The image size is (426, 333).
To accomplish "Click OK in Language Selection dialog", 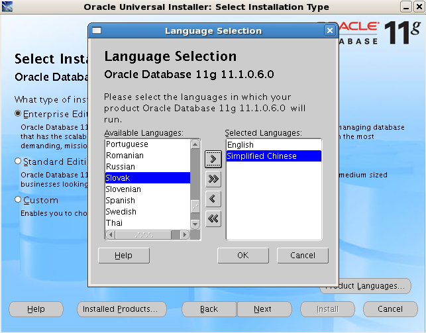I will point(243,256).
